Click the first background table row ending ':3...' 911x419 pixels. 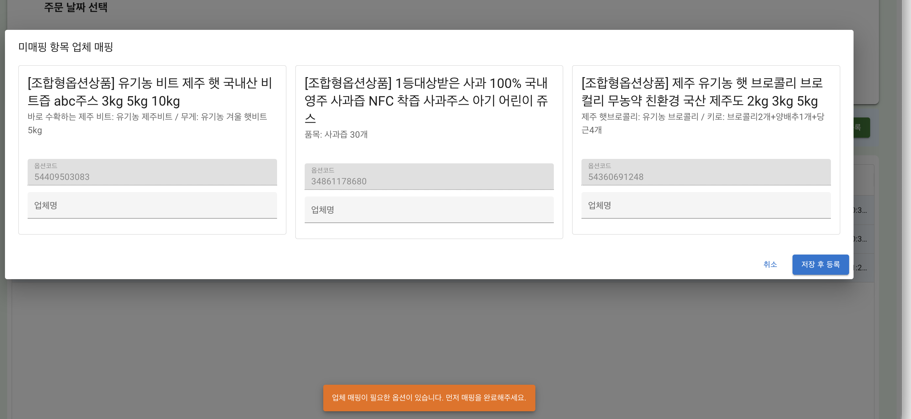(863, 210)
